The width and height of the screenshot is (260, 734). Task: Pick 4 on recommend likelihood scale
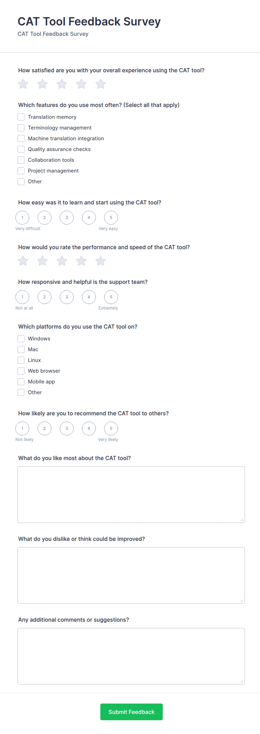click(x=89, y=429)
